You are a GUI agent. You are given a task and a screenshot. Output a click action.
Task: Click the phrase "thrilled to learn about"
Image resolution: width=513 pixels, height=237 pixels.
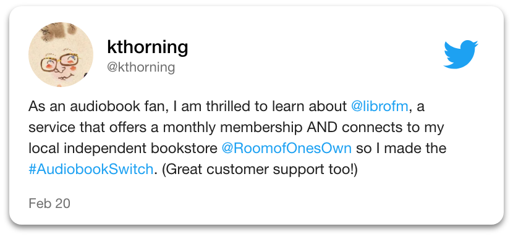pos(276,107)
